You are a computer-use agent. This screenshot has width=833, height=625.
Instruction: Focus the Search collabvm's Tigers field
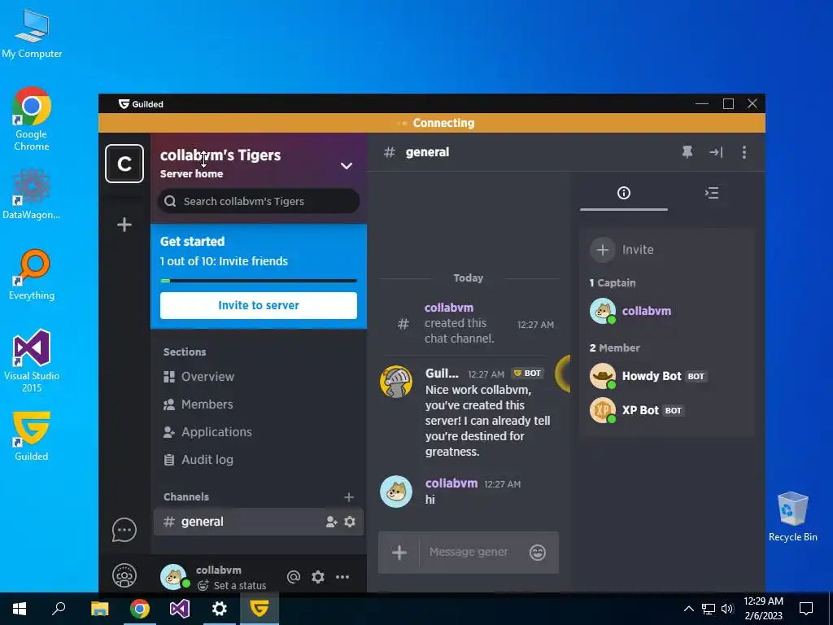pyautogui.click(x=259, y=202)
